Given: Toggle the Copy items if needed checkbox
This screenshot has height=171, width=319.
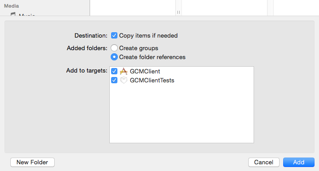Looking at the screenshot, I should [114, 35].
